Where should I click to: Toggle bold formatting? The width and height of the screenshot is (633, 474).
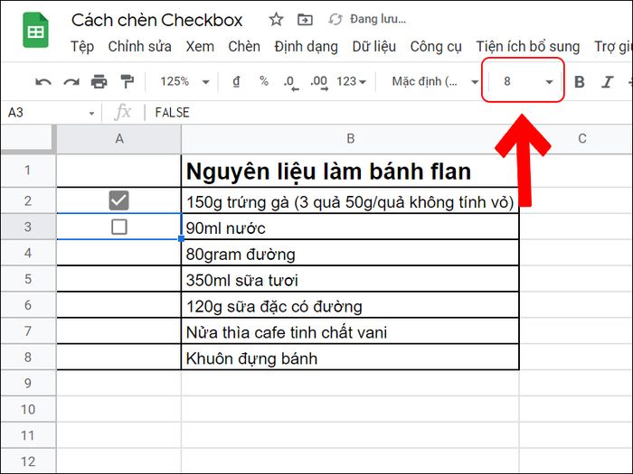(x=580, y=82)
